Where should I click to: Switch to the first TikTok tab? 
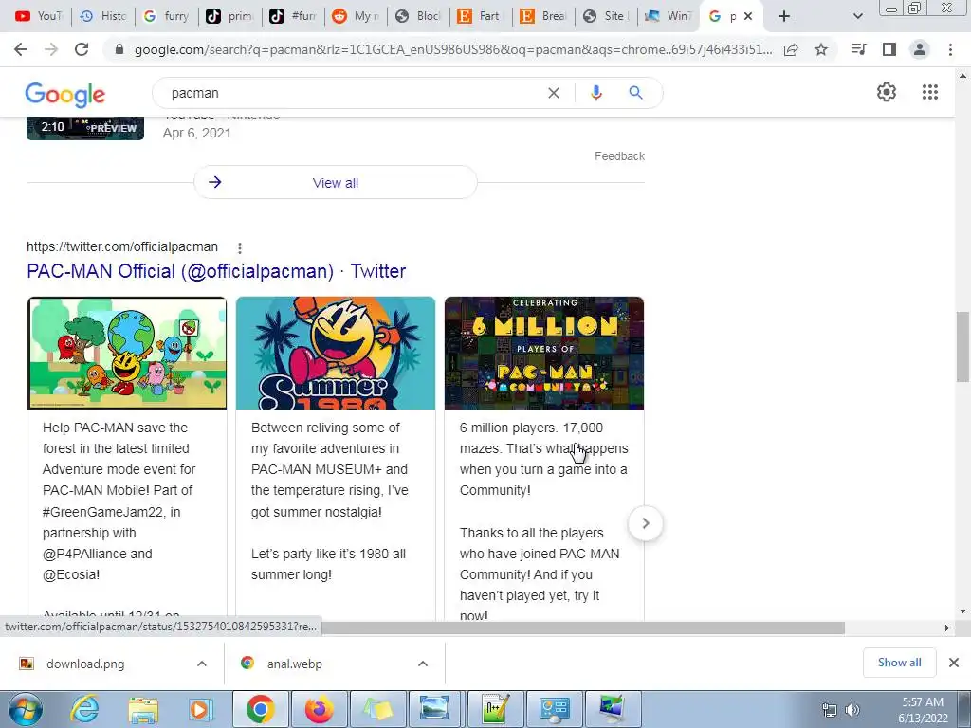point(229,17)
